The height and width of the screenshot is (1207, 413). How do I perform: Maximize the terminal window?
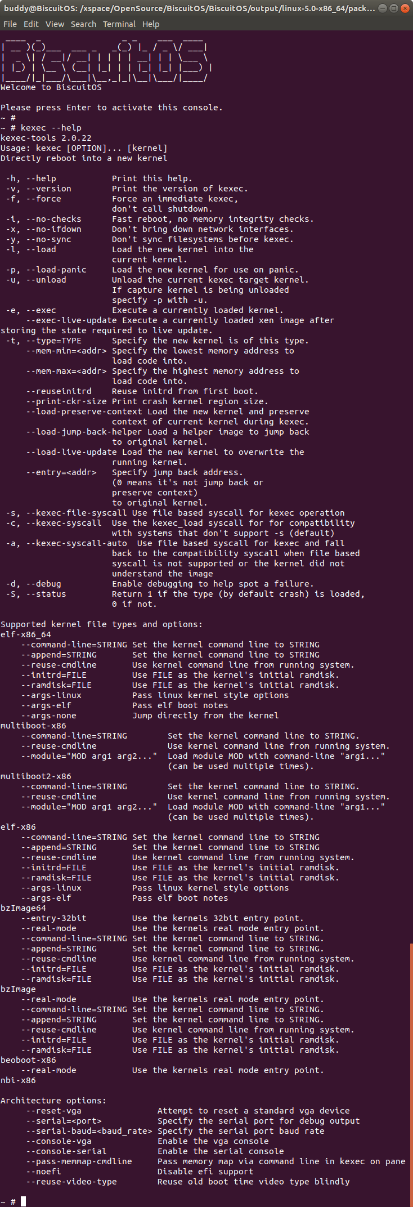tap(393, 8)
